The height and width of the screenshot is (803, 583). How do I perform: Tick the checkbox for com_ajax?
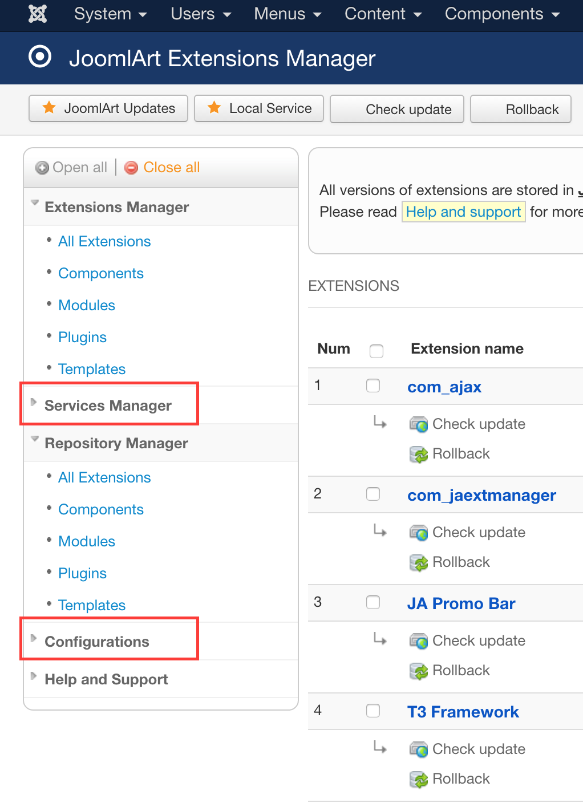tap(373, 386)
